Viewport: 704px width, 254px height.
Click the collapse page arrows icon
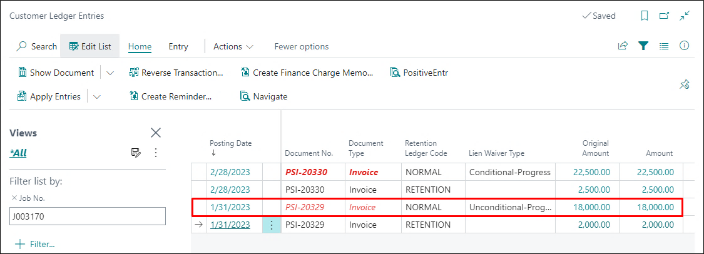pos(685,16)
